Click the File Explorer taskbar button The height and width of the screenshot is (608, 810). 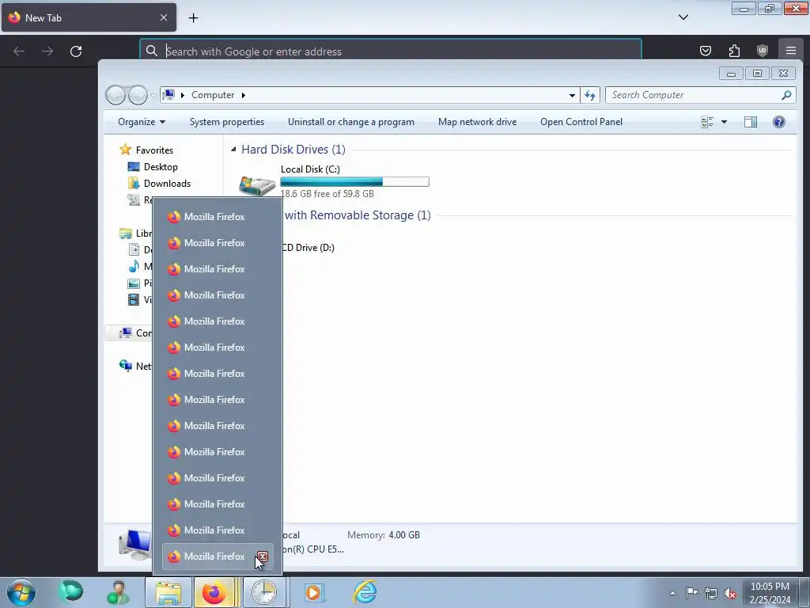[168, 592]
